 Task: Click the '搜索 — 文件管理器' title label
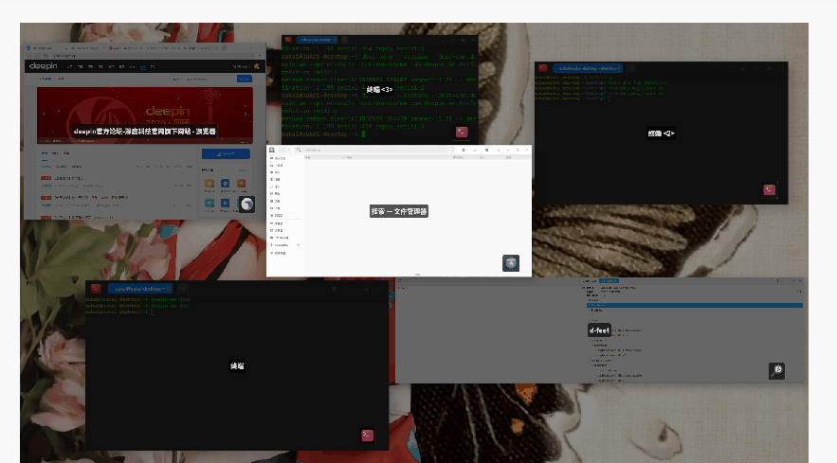click(x=399, y=211)
